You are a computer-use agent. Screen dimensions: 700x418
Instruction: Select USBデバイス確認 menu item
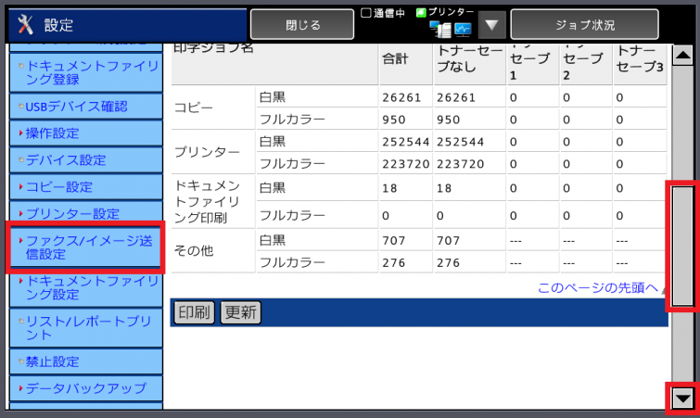(x=83, y=107)
